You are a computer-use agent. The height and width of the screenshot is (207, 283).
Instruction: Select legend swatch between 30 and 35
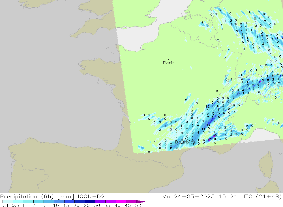pyautogui.click(x=100, y=201)
